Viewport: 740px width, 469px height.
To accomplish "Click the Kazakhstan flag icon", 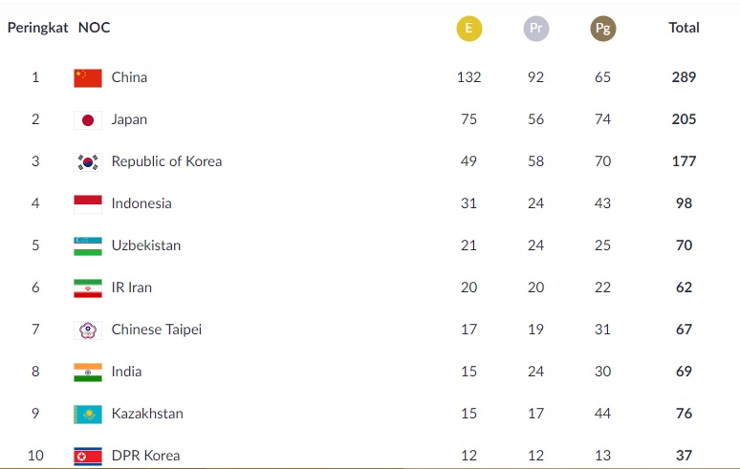I will [x=88, y=414].
